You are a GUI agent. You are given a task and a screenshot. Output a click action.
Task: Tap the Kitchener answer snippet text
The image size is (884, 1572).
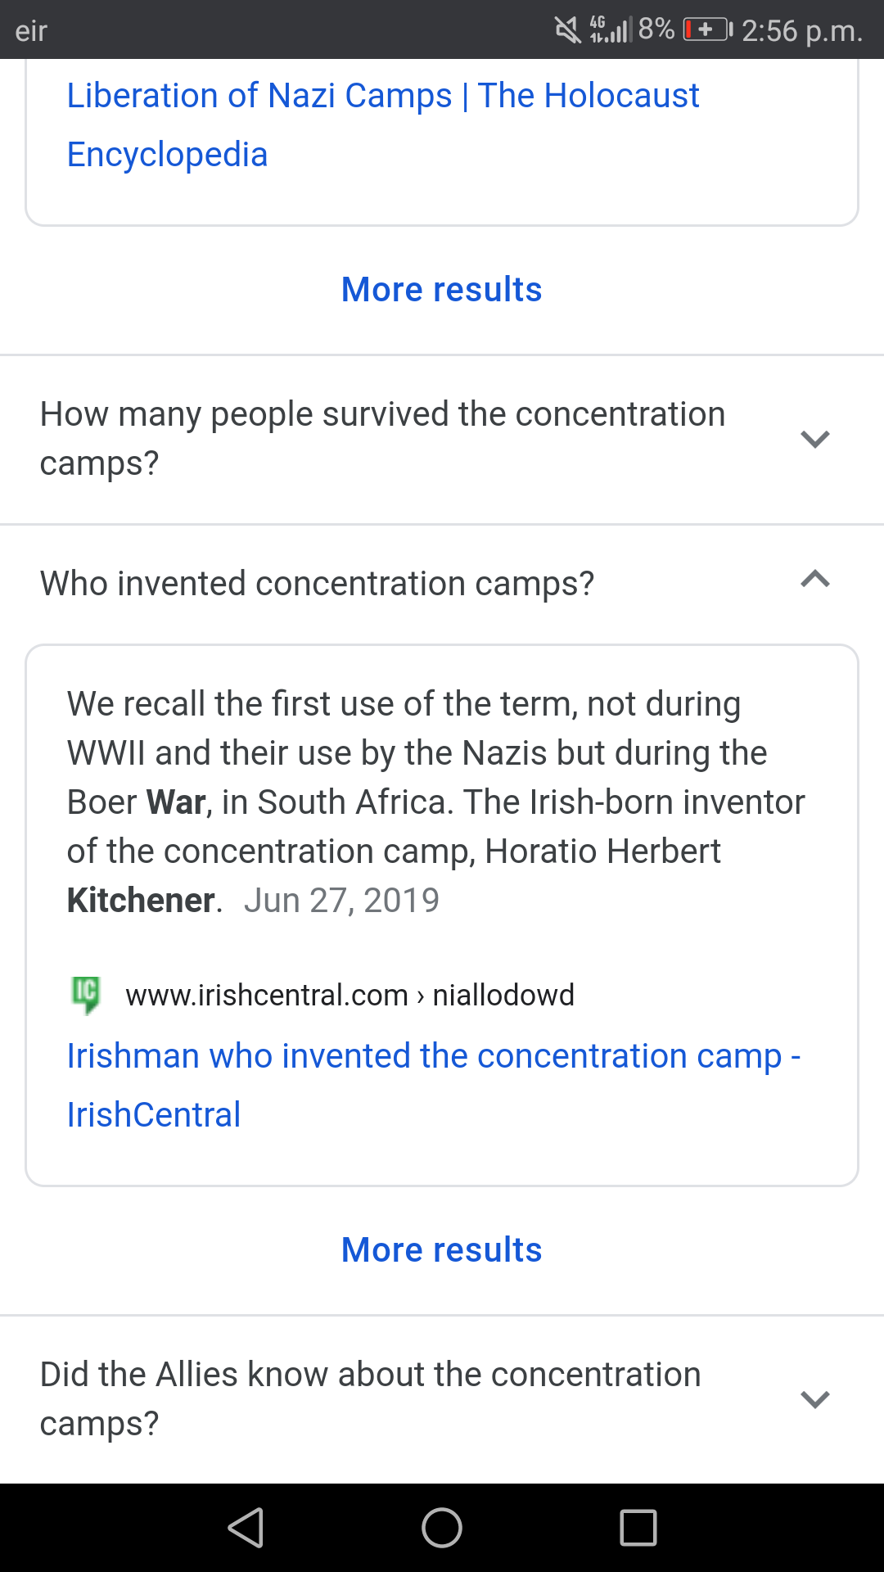tap(435, 802)
